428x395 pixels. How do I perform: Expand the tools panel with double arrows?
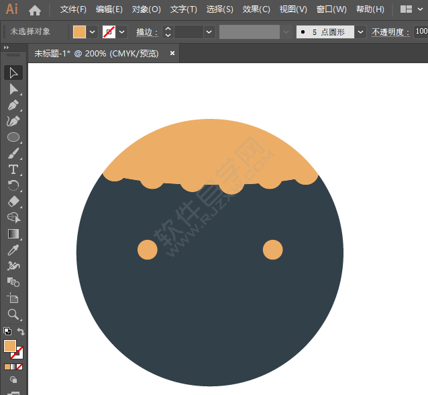6,48
